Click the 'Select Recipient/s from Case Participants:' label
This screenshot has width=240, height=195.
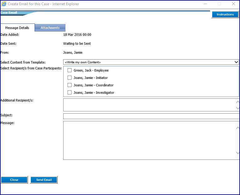point(31,68)
